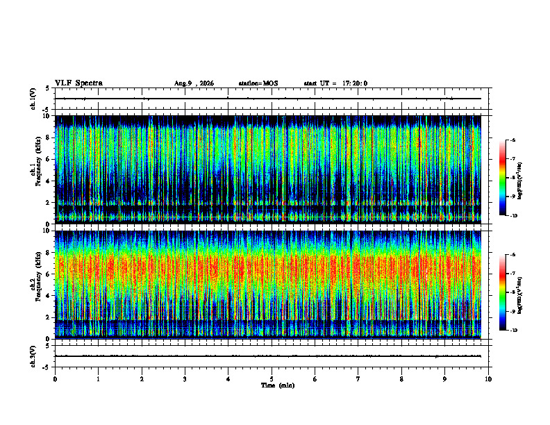Select the ch.1 colorbar "log(PSD)" label
550x425 pixels.
pos(520,181)
